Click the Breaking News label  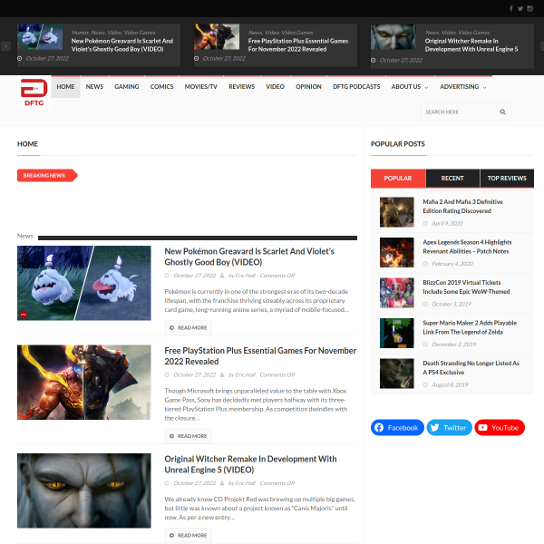[47, 176]
